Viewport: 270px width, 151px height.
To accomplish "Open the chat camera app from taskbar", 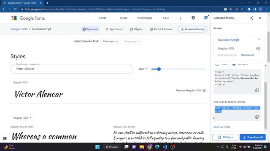I will tap(134, 147).
